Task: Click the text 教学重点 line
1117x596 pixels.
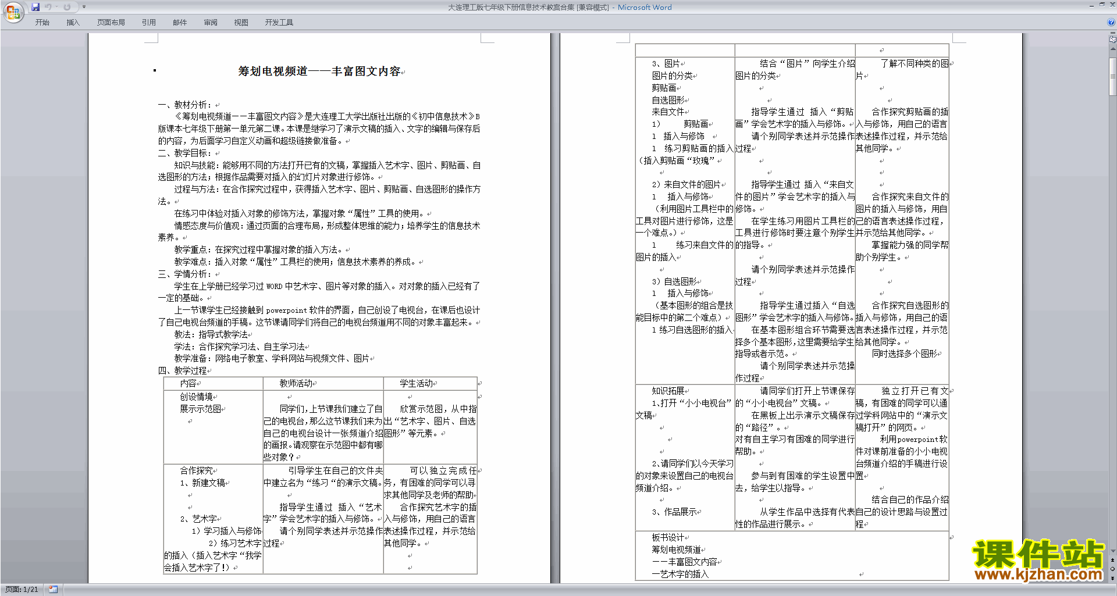Action: click(x=258, y=249)
